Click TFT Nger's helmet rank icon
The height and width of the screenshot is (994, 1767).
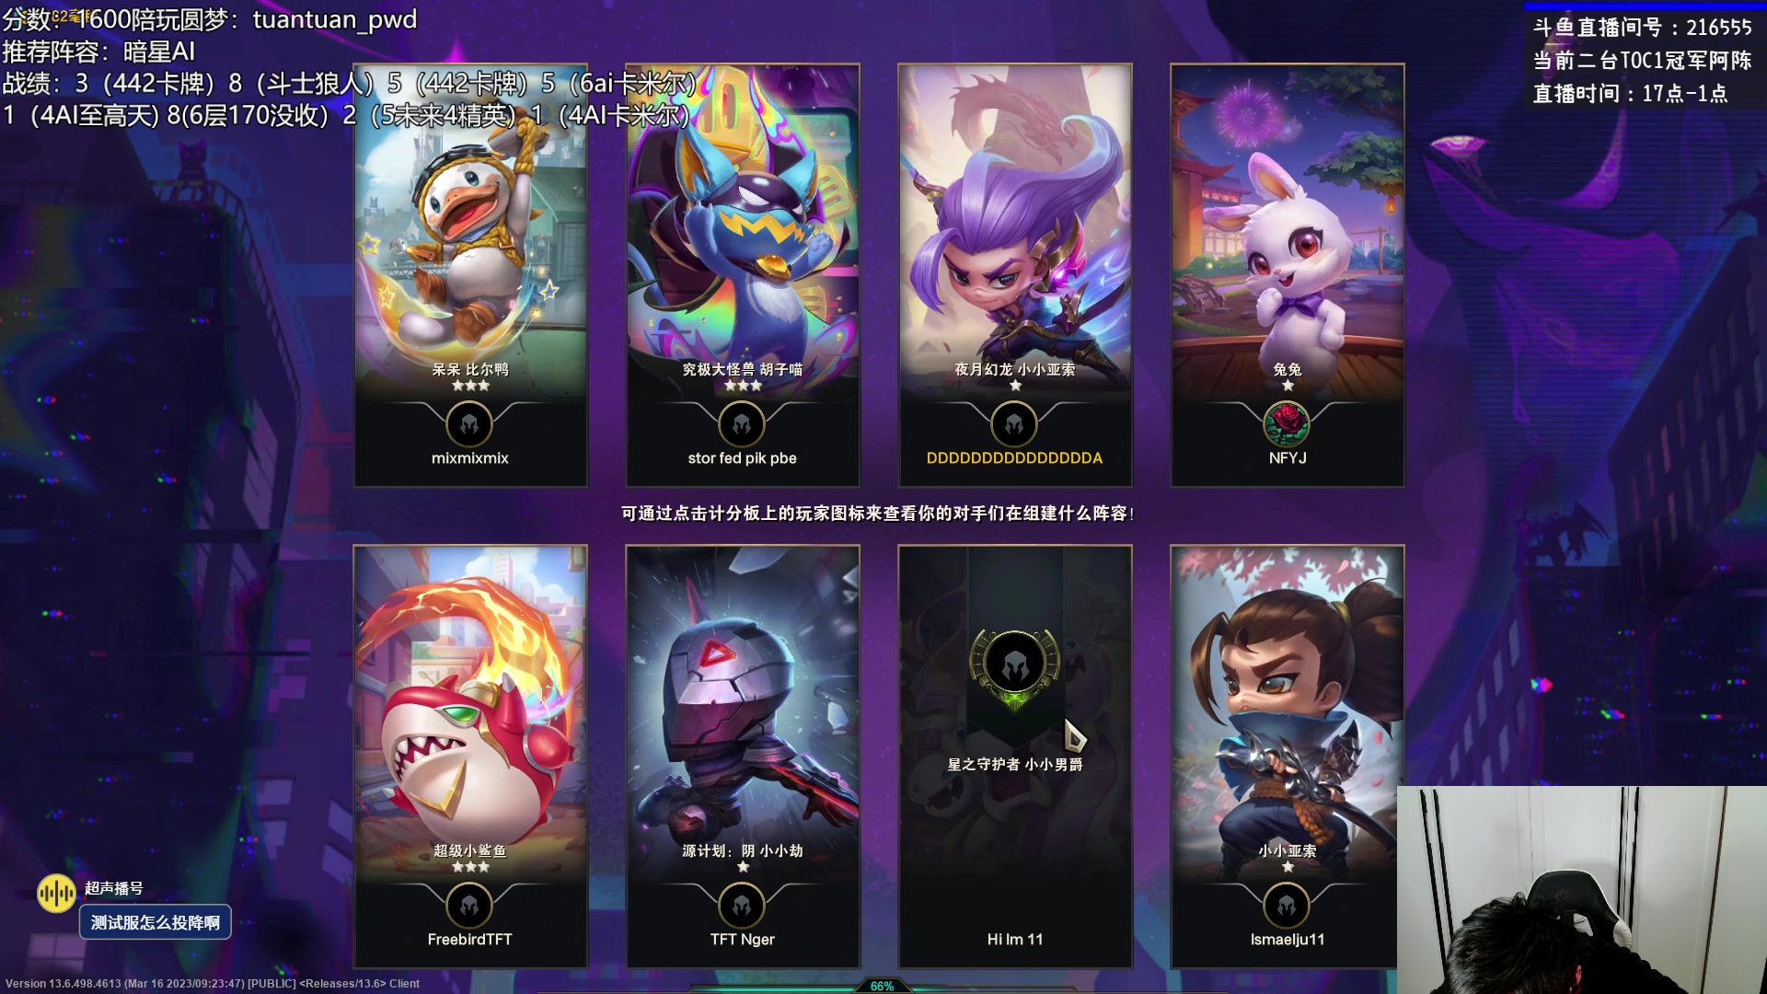(x=742, y=906)
